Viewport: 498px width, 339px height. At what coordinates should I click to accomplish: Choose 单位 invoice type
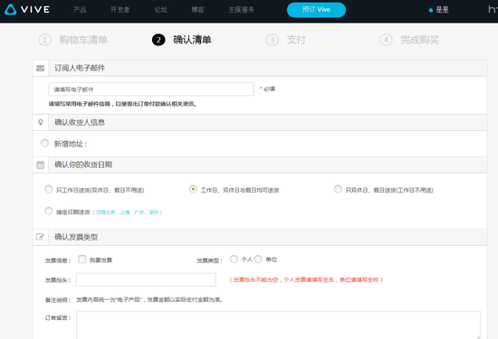pos(258,259)
